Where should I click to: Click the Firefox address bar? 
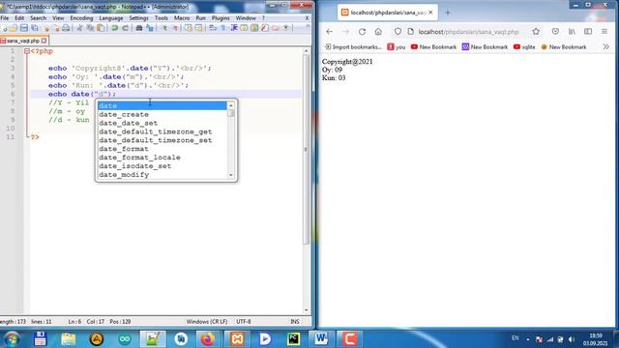click(468, 32)
